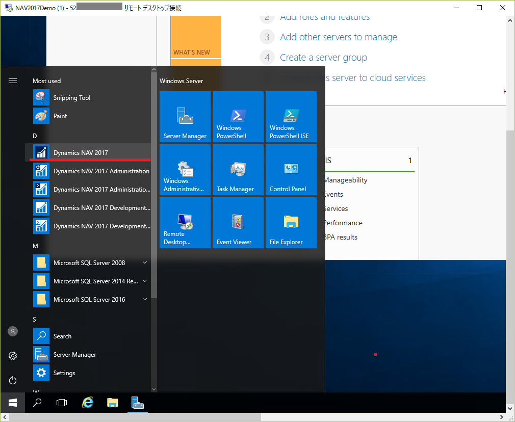Launch Paint from the Start menu

coord(88,116)
